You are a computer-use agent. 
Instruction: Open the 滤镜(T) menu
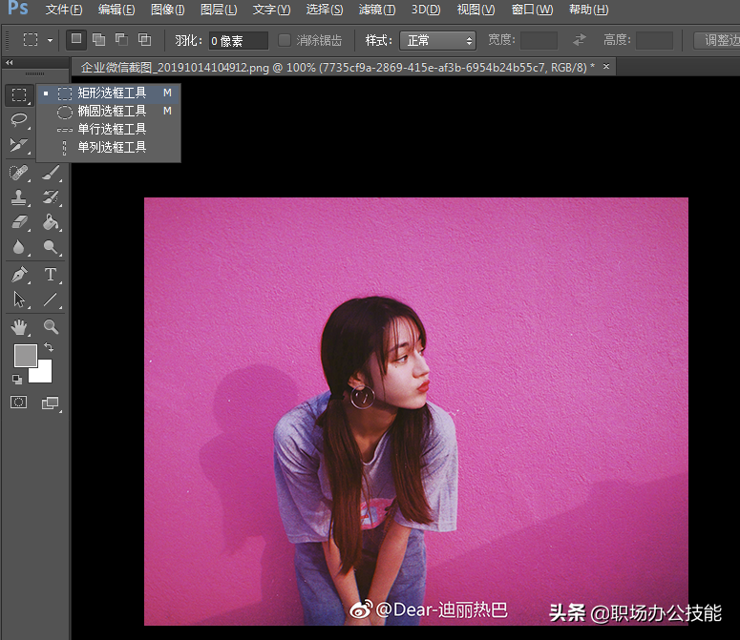pos(376,10)
